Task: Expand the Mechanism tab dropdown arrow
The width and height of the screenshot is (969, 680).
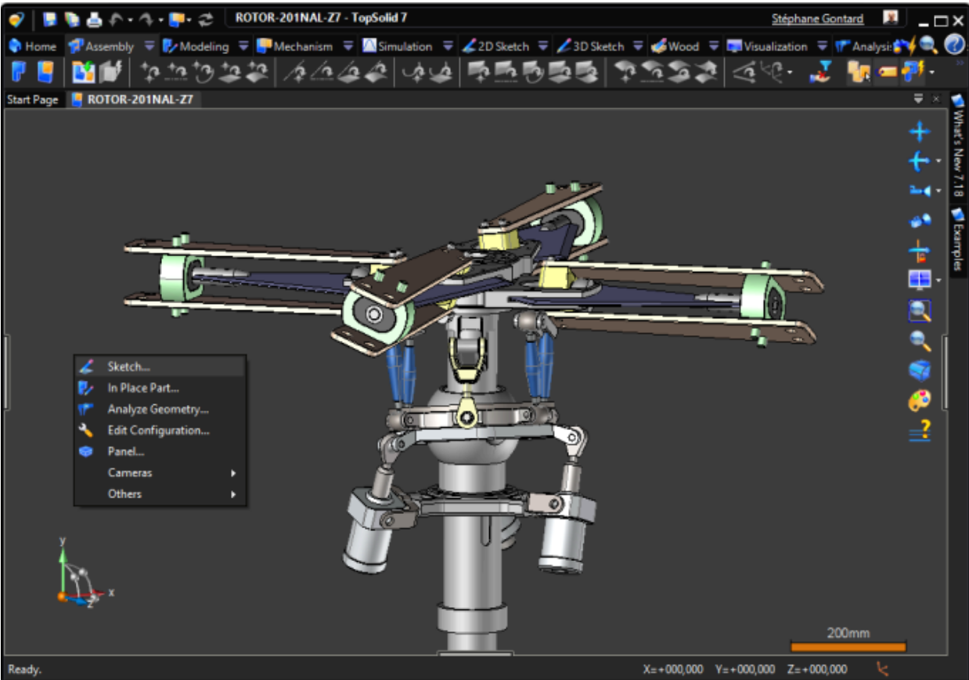Action: click(348, 46)
